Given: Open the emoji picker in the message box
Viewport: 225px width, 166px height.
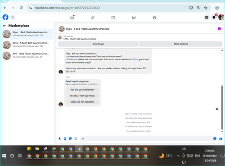Looking at the screenshot, I should [215, 139].
